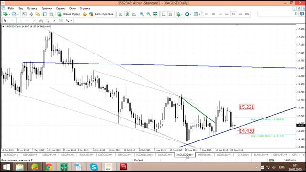Image resolution: width=306 pixels, height=172 pixels.
Task: Select the W1 timeframe
Action: (240, 14)
